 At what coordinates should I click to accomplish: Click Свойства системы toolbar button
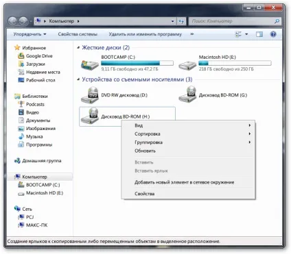click(78, 34)
